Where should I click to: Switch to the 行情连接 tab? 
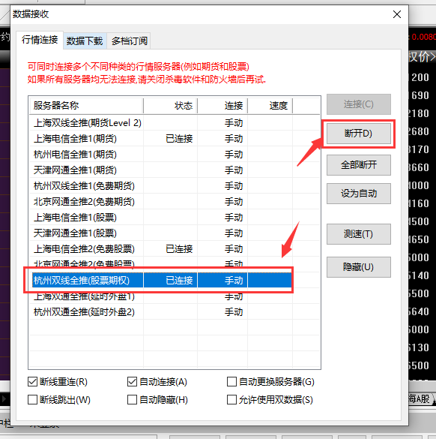tap(40, 40)
